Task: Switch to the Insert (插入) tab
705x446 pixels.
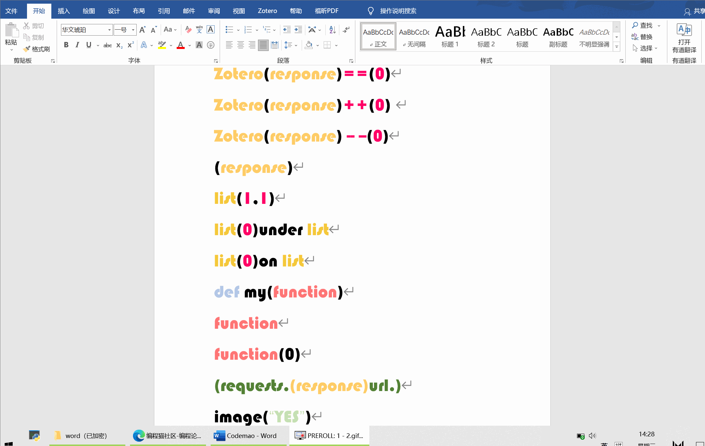Action: (64, 11)
